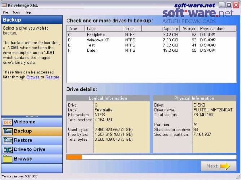Click the Backup icon in navigation panel

pos(8,131)
